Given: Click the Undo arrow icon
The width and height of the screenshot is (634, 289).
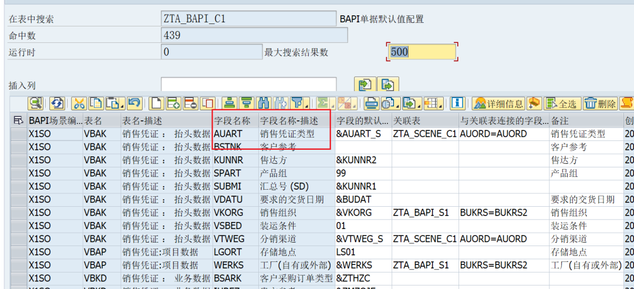Looking at the screenshot, I should click(x=134, y=103).
